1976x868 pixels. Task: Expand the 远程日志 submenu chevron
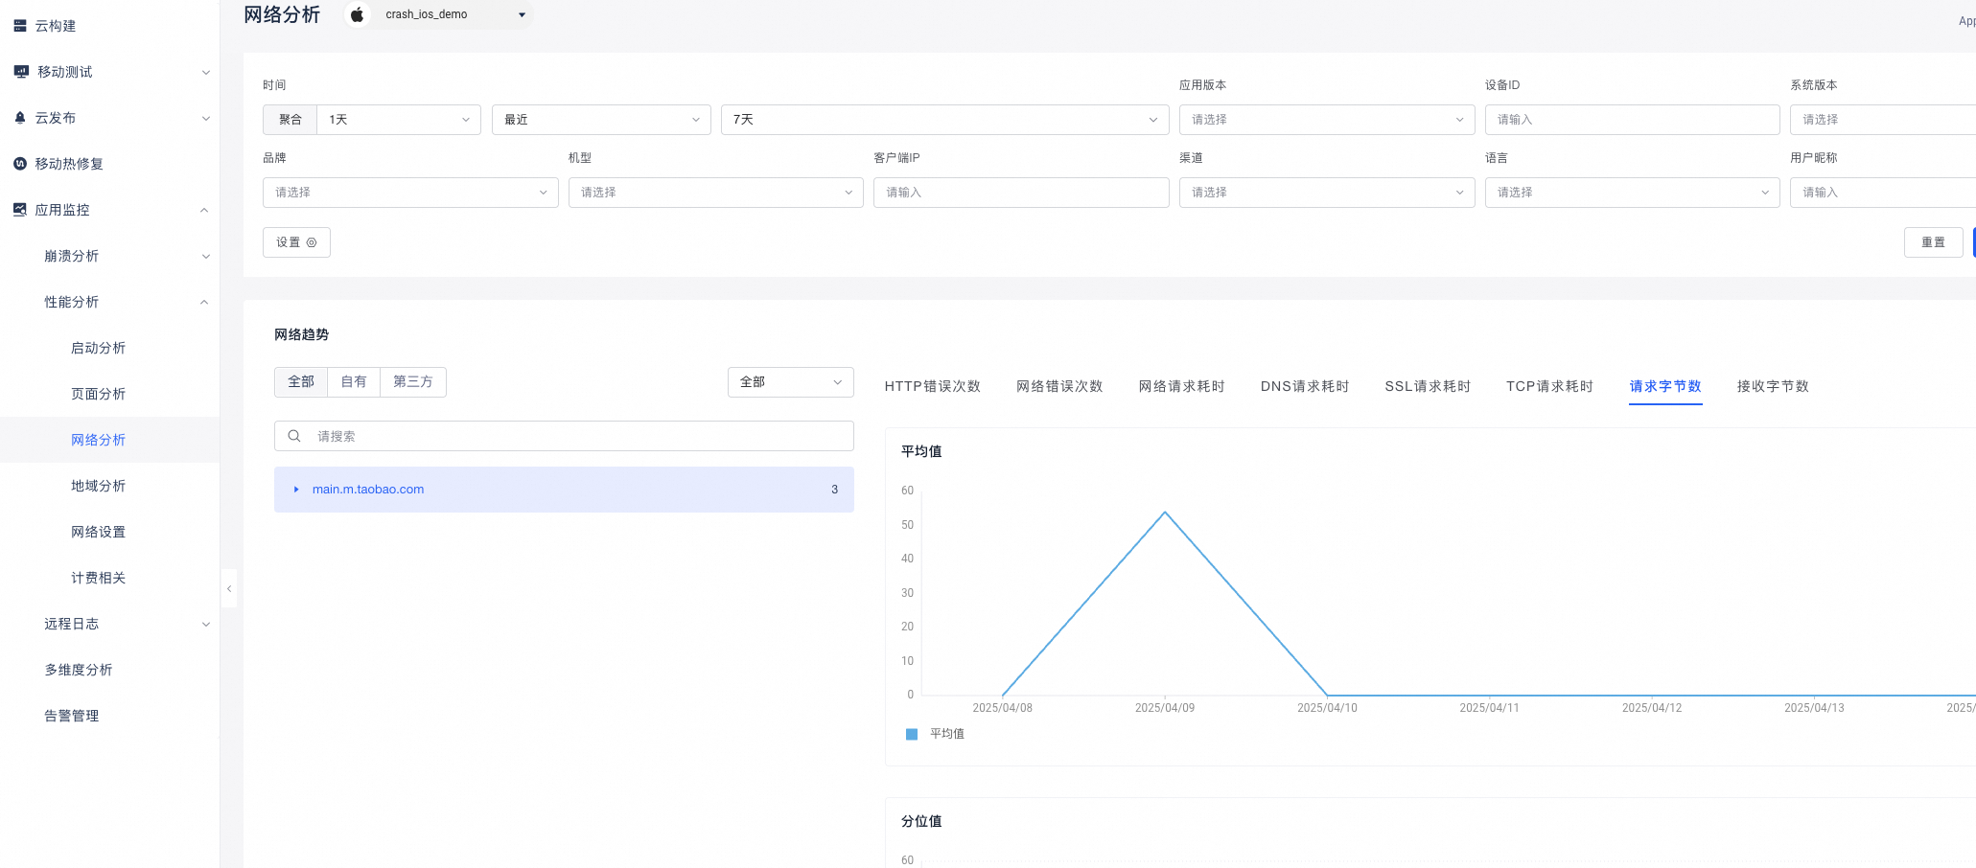(x=205, y=625)
